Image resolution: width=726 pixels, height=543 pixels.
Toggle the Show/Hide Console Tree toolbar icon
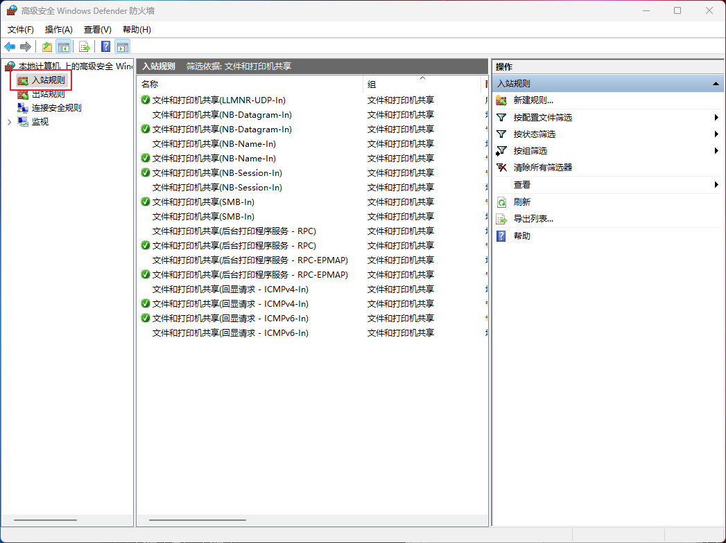[x=63, y=46]
